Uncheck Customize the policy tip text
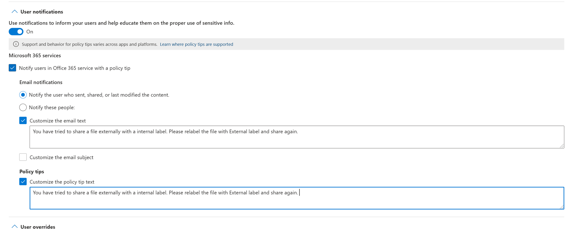Screen dimensions: 573x231 23,182
